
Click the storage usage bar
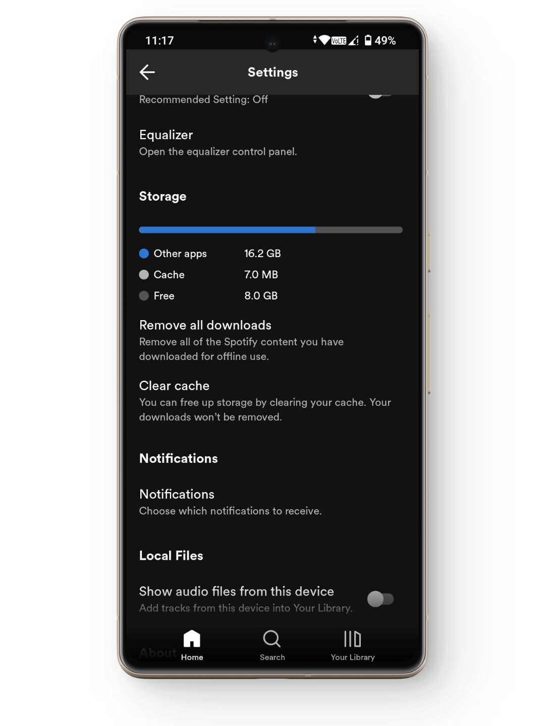click(270, 230)
